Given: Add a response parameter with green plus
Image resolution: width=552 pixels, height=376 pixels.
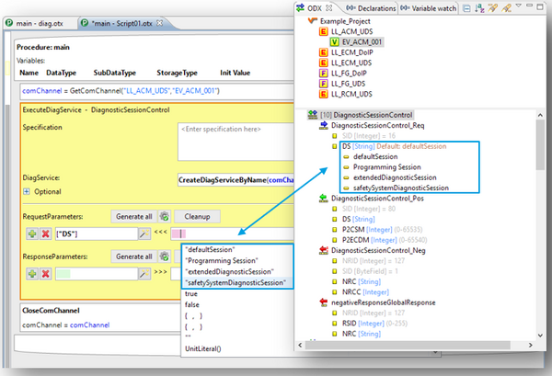Looking at the screenshot, I should (32, 274).
